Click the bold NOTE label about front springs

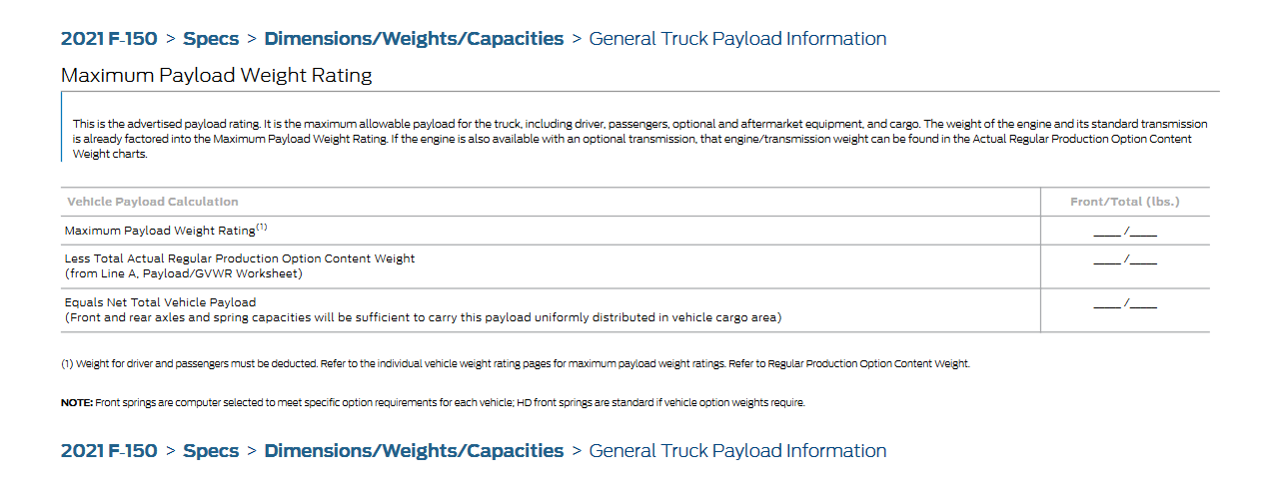pyautogui.click(x=77, y=403)
